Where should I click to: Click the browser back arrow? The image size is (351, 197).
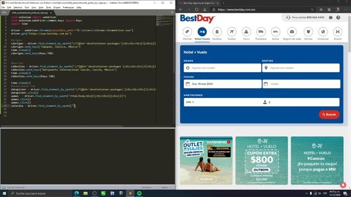click(x=180, y=10)
